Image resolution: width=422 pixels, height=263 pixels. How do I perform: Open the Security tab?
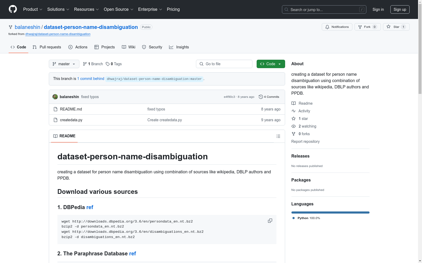[152, 47]
